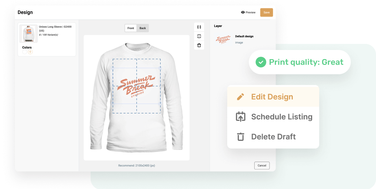Select the white color swatch
The width and height of the screenshot is (376, 189).
(25, 52)
